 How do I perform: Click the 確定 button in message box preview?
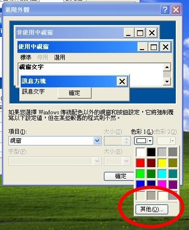click(x=75, y=93)
